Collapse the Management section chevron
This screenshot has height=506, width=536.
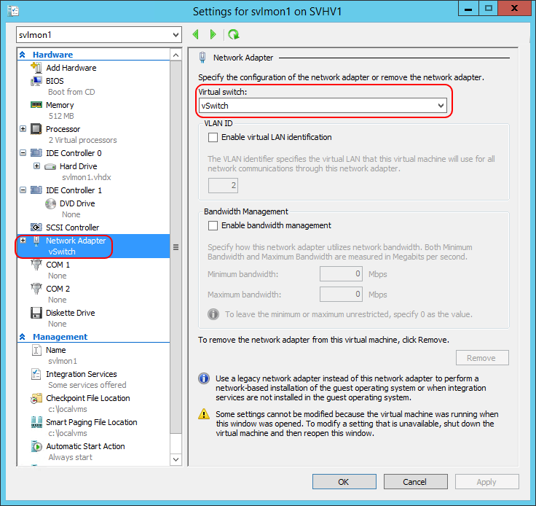[23, 337]
